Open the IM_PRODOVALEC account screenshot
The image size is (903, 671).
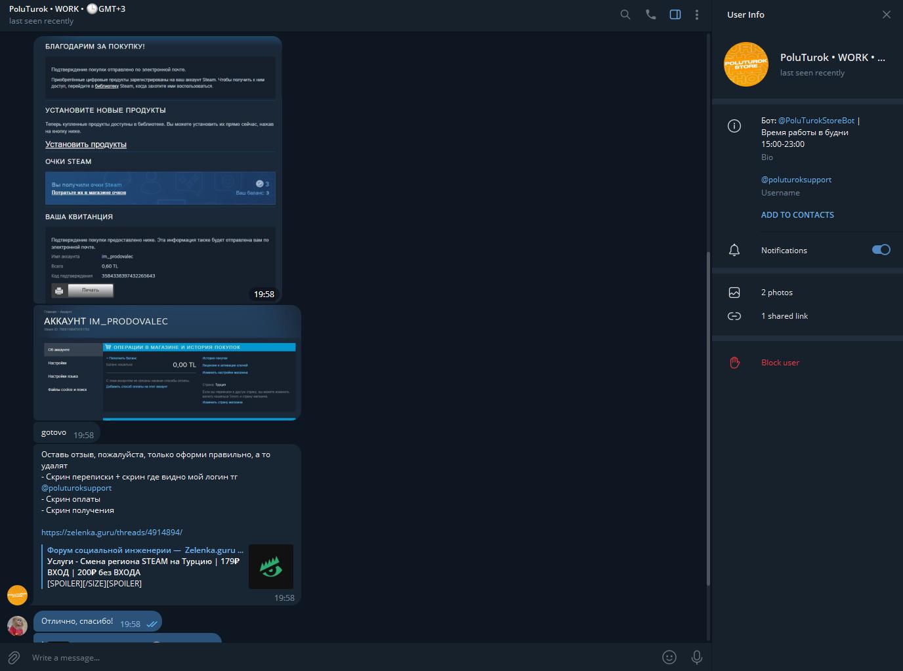click(167, 363)
